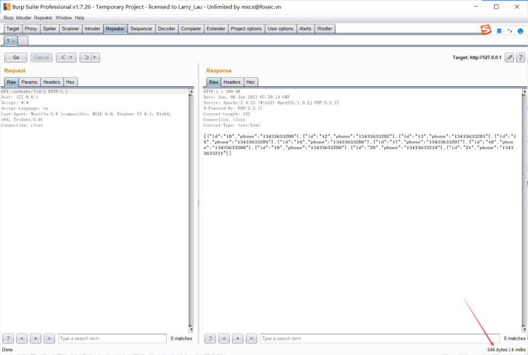This screenshot has height=355, width=528.
Task: Open Repeater help question-mark icon beside Target
Action: coord(520,58)
